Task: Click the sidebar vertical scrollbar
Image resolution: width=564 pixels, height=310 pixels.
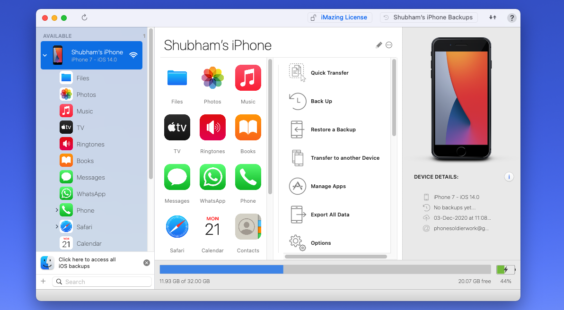Action: click(x=151, y=104)
